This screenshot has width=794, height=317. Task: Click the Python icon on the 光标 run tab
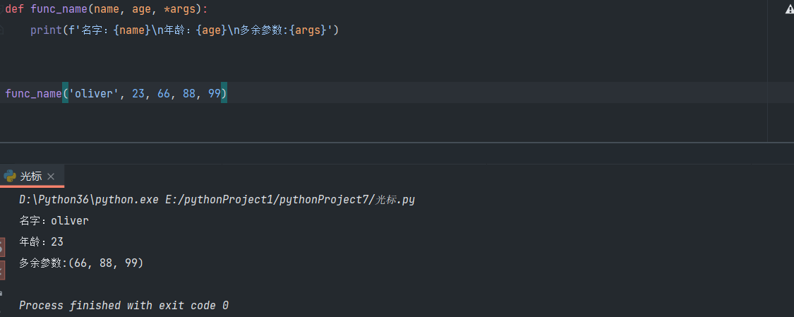click(x=10, y=176)
